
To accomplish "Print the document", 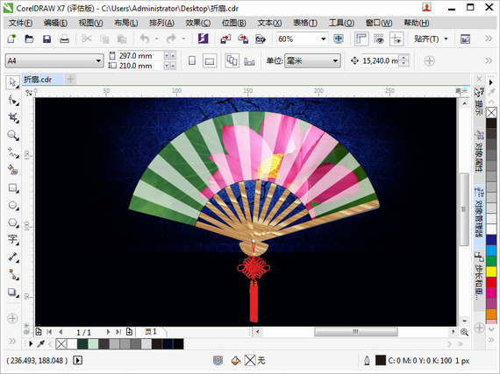I will 64,39.
